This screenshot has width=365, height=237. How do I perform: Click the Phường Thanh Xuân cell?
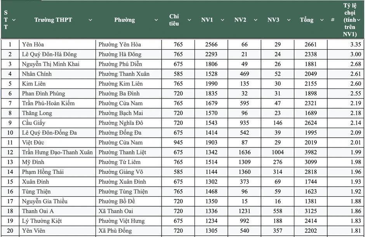[129, 74]
